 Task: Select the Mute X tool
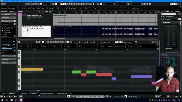[76, 4]
